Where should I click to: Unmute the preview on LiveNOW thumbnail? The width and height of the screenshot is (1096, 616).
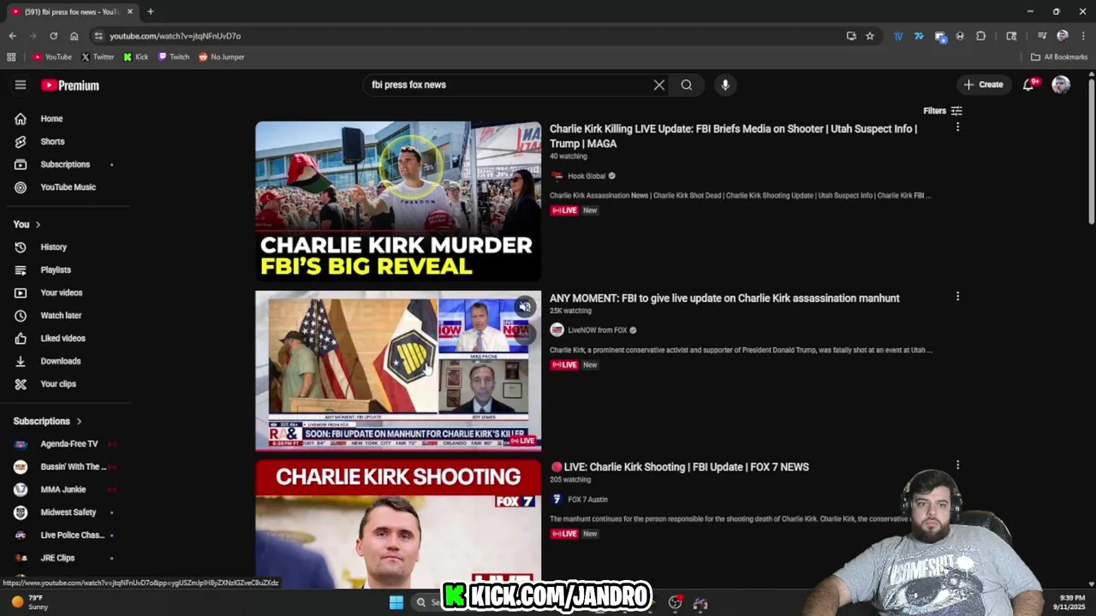point(525,306)
